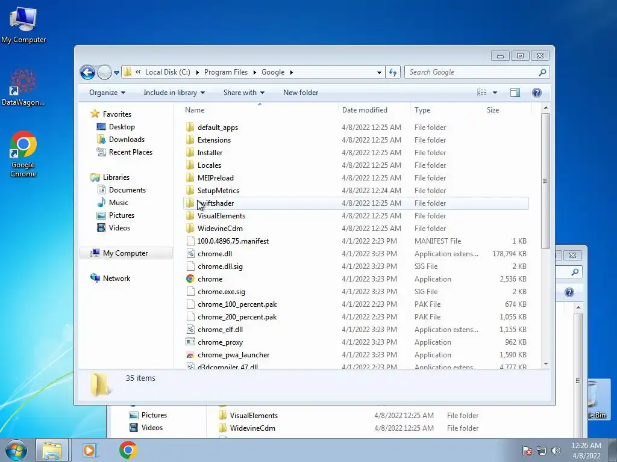Select the chrome.dll file icon

[x=190, y=254]
